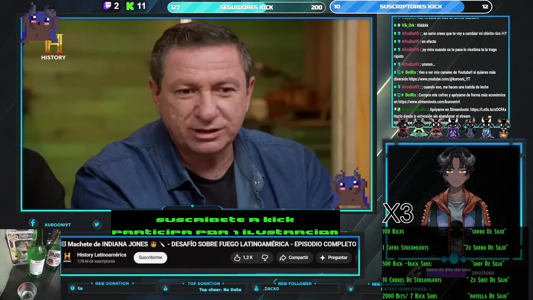533x300 pixels.
Task: Click the '.ZACKO' new follower name
Action: tap(271, 289)
